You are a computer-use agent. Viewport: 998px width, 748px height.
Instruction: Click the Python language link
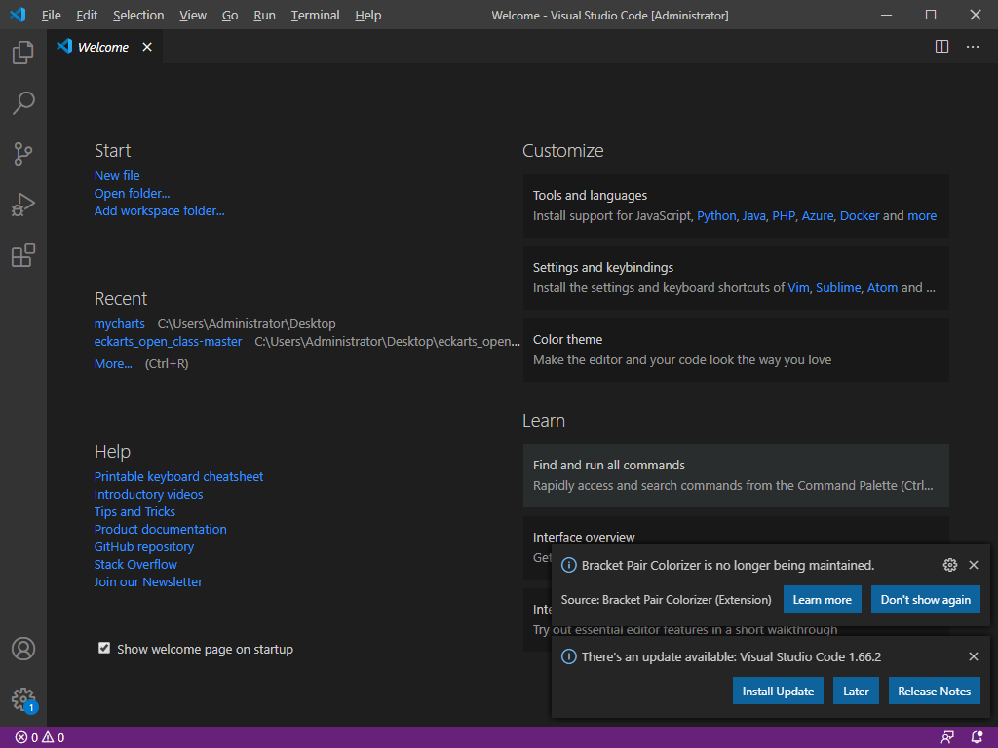716,216
